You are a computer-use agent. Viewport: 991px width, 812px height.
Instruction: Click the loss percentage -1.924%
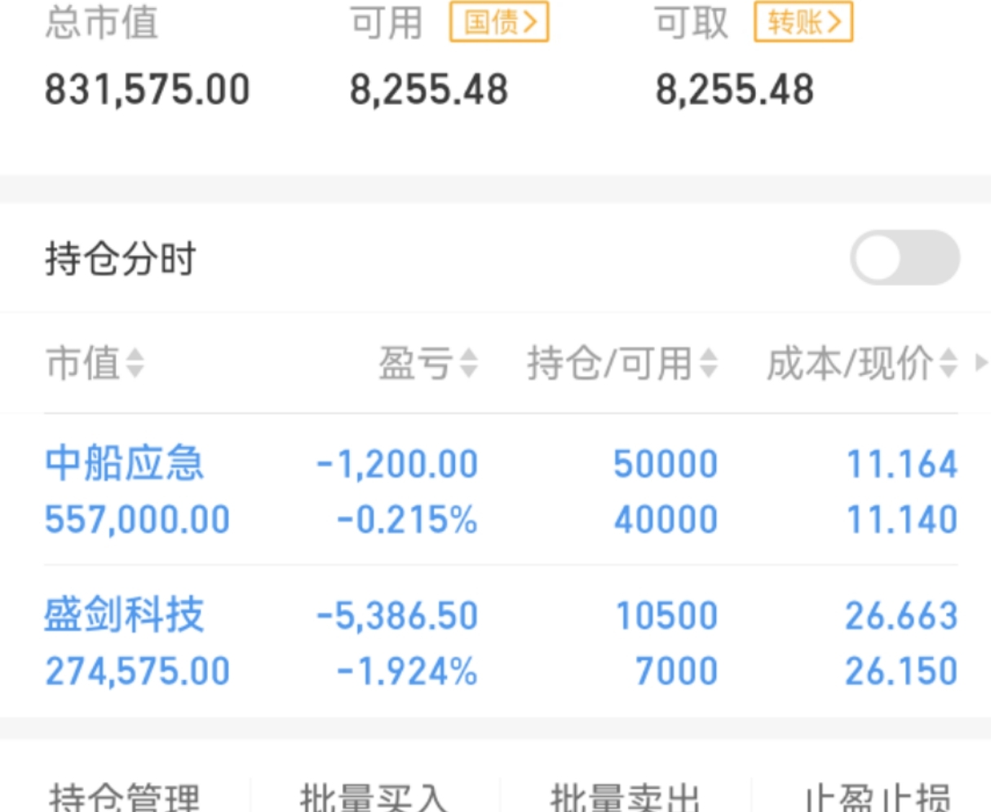pos(407,671)
